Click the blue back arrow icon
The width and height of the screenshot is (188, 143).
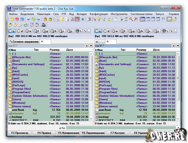pyautogui.click(x=29, y=19)
